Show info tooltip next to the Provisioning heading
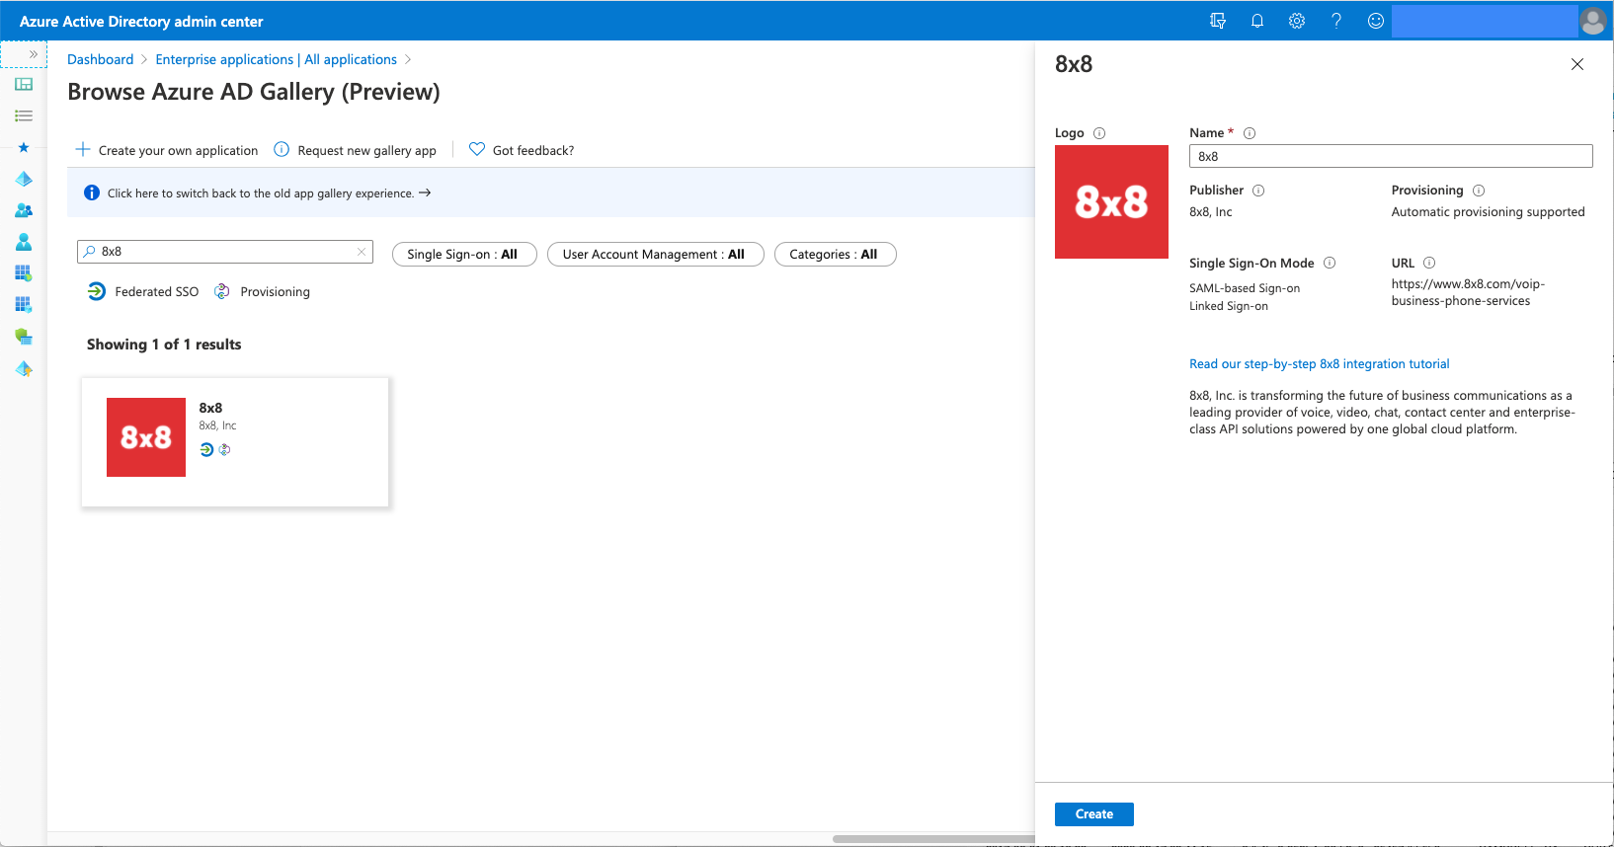The image size is (1614, 847). (1479, 191)
